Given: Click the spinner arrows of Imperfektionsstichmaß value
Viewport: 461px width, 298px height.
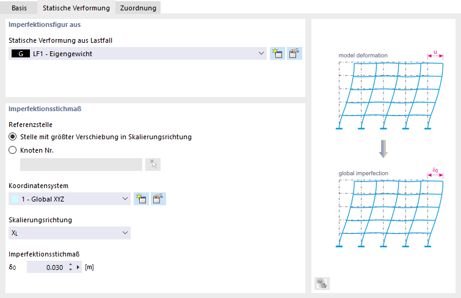Looking at the screenshot, I should (70, 267).
